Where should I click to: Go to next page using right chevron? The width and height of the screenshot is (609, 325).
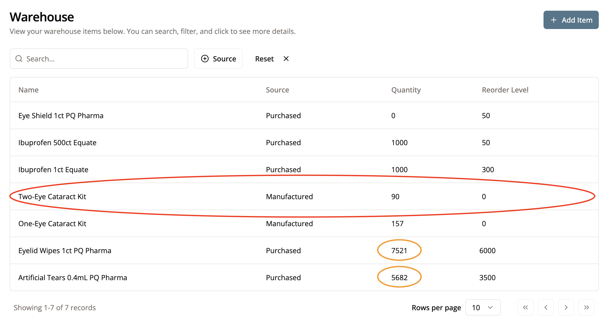[566, 307]
